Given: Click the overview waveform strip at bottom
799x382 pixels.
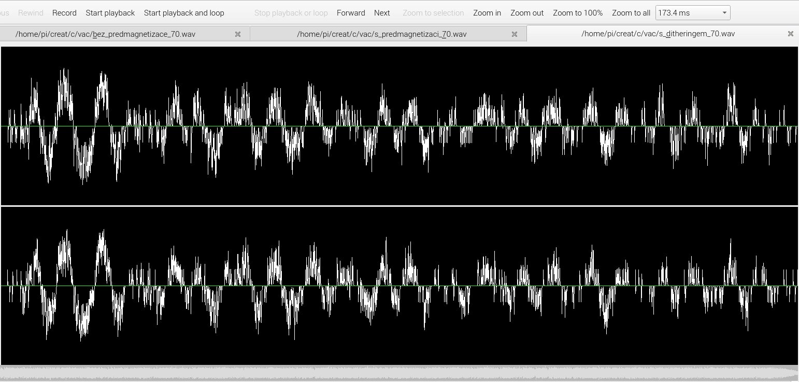Looking at the screenshot, I should pos(399,374).
